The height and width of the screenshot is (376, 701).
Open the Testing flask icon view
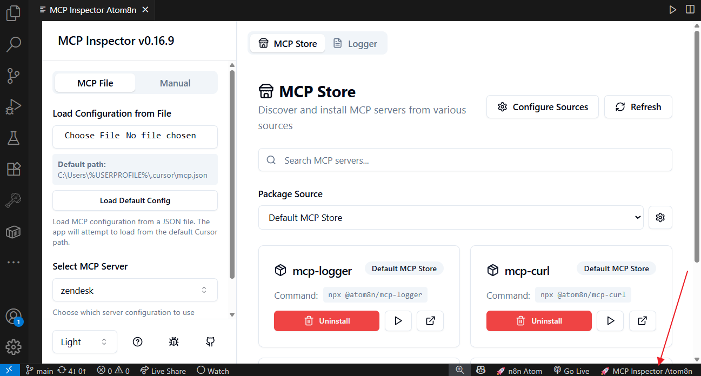(x=14, y=138)
